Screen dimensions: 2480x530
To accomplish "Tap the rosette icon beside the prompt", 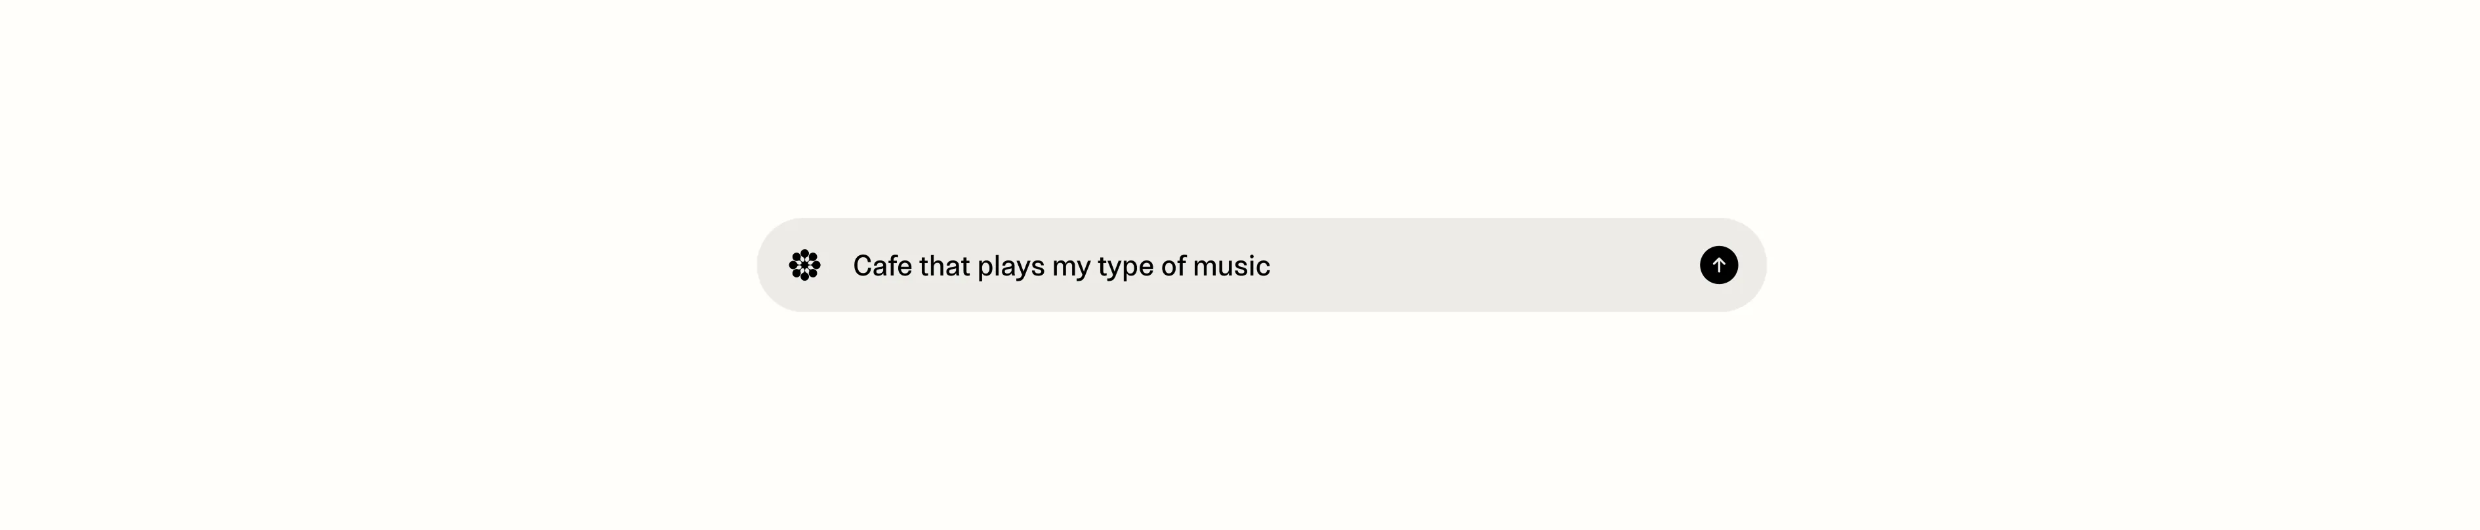I will [x=804, y=264].
